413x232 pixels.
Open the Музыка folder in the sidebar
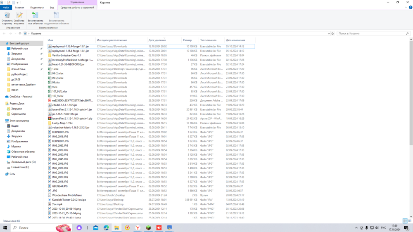point(16,147)
